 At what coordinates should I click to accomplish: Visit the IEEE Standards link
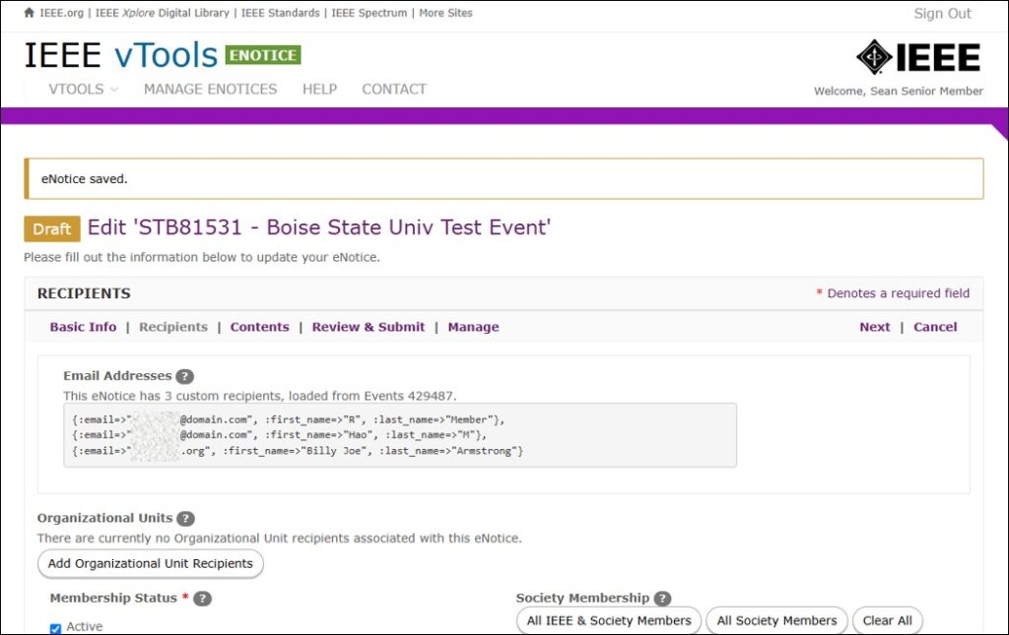280,13
